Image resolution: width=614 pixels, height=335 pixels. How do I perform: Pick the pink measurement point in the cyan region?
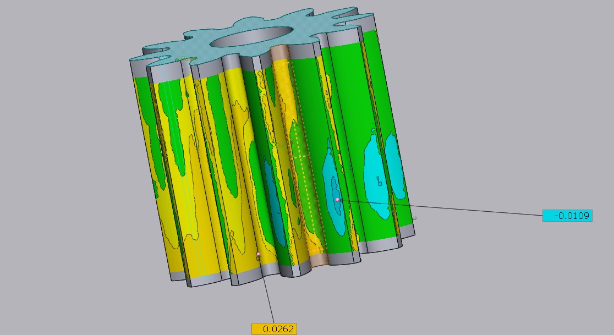[x=337, y=200]
